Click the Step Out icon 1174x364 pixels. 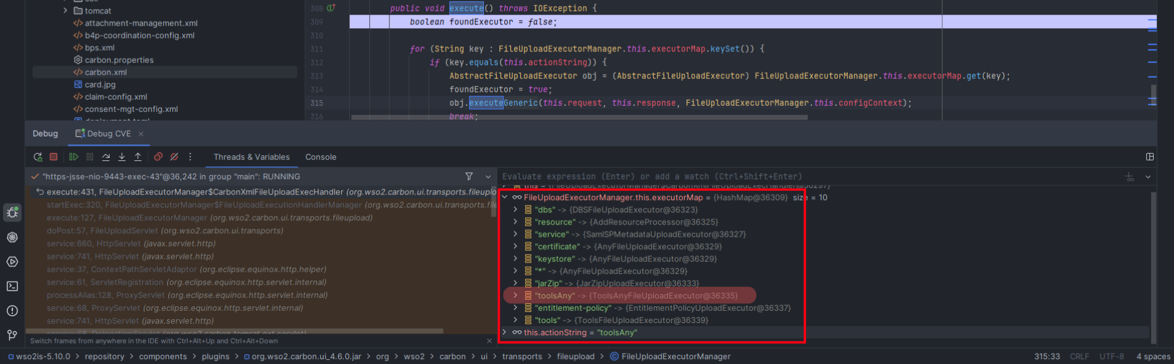(x=138, y=157)
